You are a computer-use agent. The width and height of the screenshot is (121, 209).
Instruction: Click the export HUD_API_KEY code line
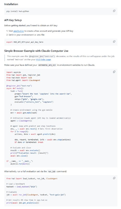(x=25, y=42)
